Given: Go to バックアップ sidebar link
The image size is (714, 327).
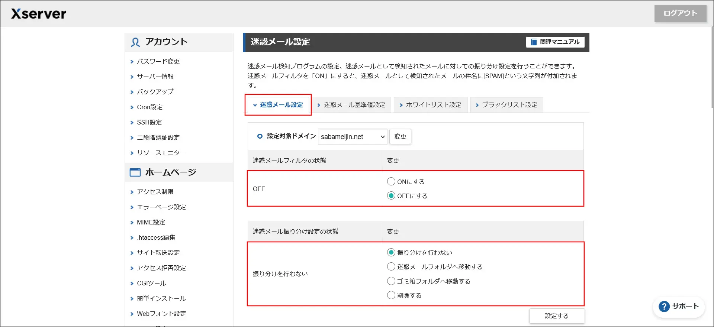Looking at the screenshot, I should [155, 92].
